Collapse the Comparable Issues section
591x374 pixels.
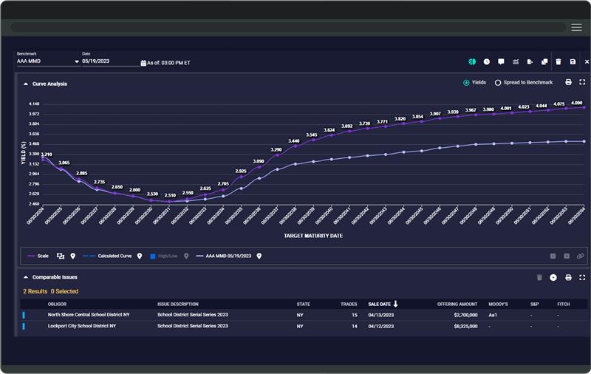26,277
